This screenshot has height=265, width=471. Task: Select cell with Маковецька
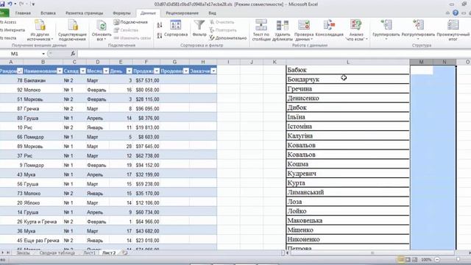[x=348, y=221]
